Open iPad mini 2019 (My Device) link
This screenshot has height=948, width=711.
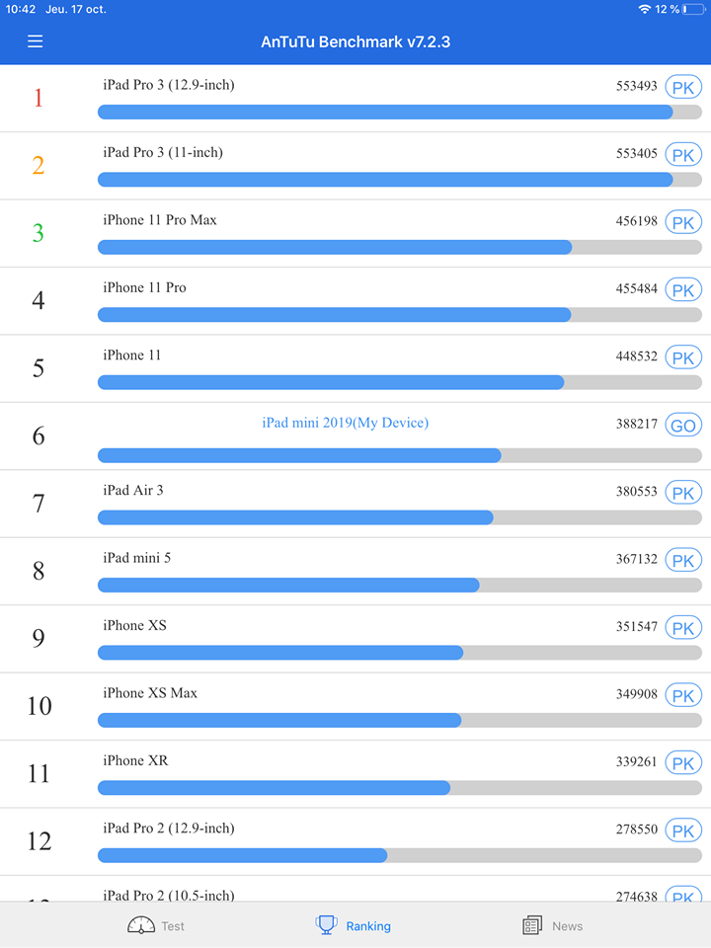(x=345, y=423)
